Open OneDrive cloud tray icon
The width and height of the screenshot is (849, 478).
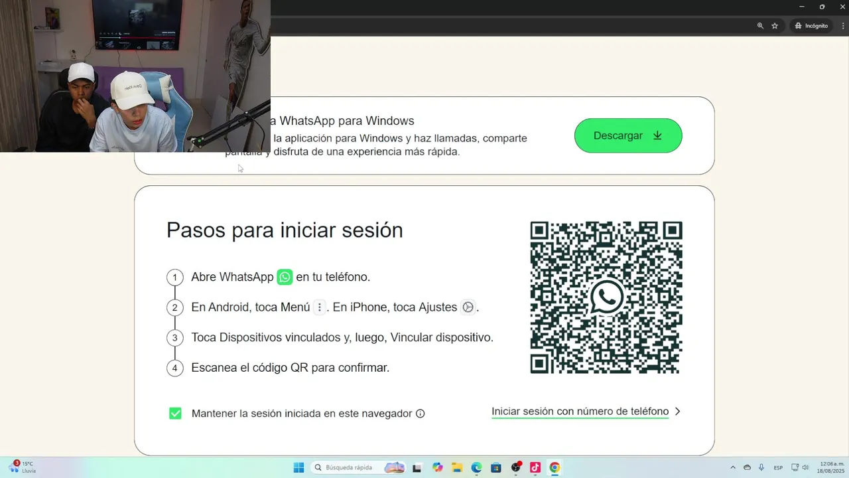point(747,467)
